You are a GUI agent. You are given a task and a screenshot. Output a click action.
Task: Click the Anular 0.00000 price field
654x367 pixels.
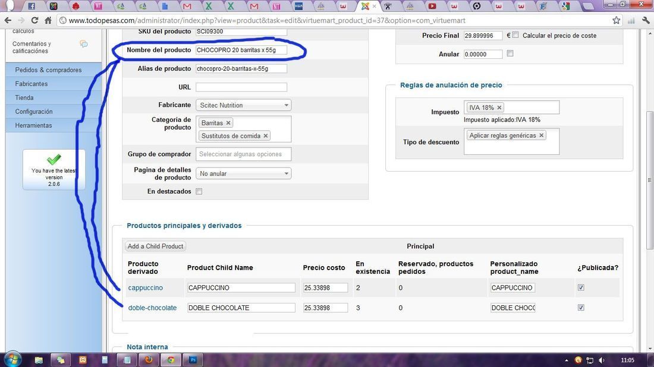pyautogui.click(x=483, y=54)
